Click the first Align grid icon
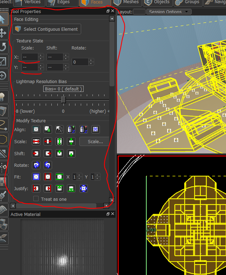This screenshot has height=275, width=226. coord(36,130)
